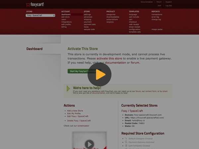Click the FoxyCart logo

coord(35,5)
